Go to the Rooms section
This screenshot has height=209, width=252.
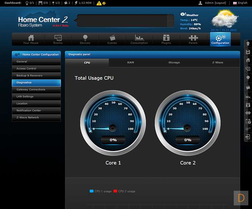coord(58,39)
